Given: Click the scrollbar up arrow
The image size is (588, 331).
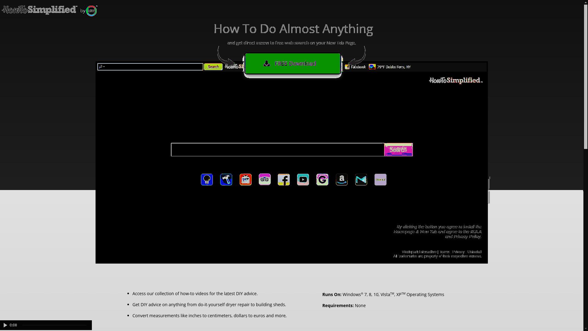Looking at the screenshot, I should coord(586,2).
